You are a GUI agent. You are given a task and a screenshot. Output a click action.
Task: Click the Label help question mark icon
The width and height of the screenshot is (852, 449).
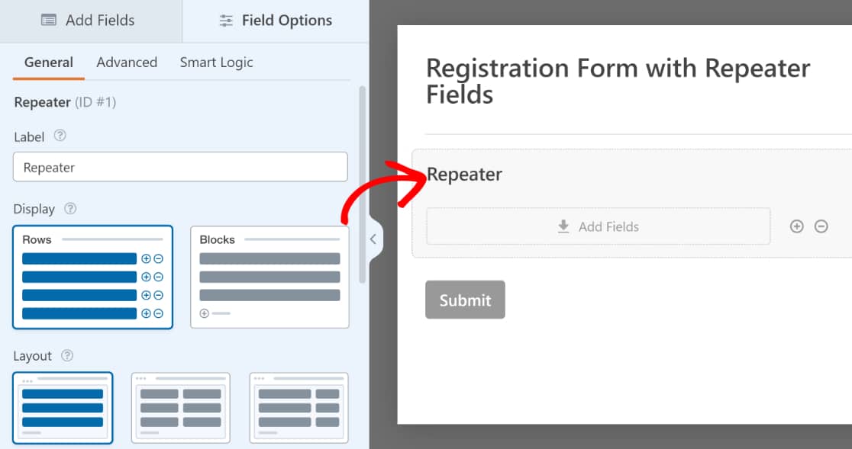pyautogui.click(x=60, y=136)
